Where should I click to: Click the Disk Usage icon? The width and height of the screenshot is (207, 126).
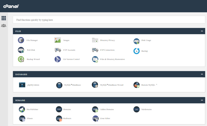(x=136, y=41)
